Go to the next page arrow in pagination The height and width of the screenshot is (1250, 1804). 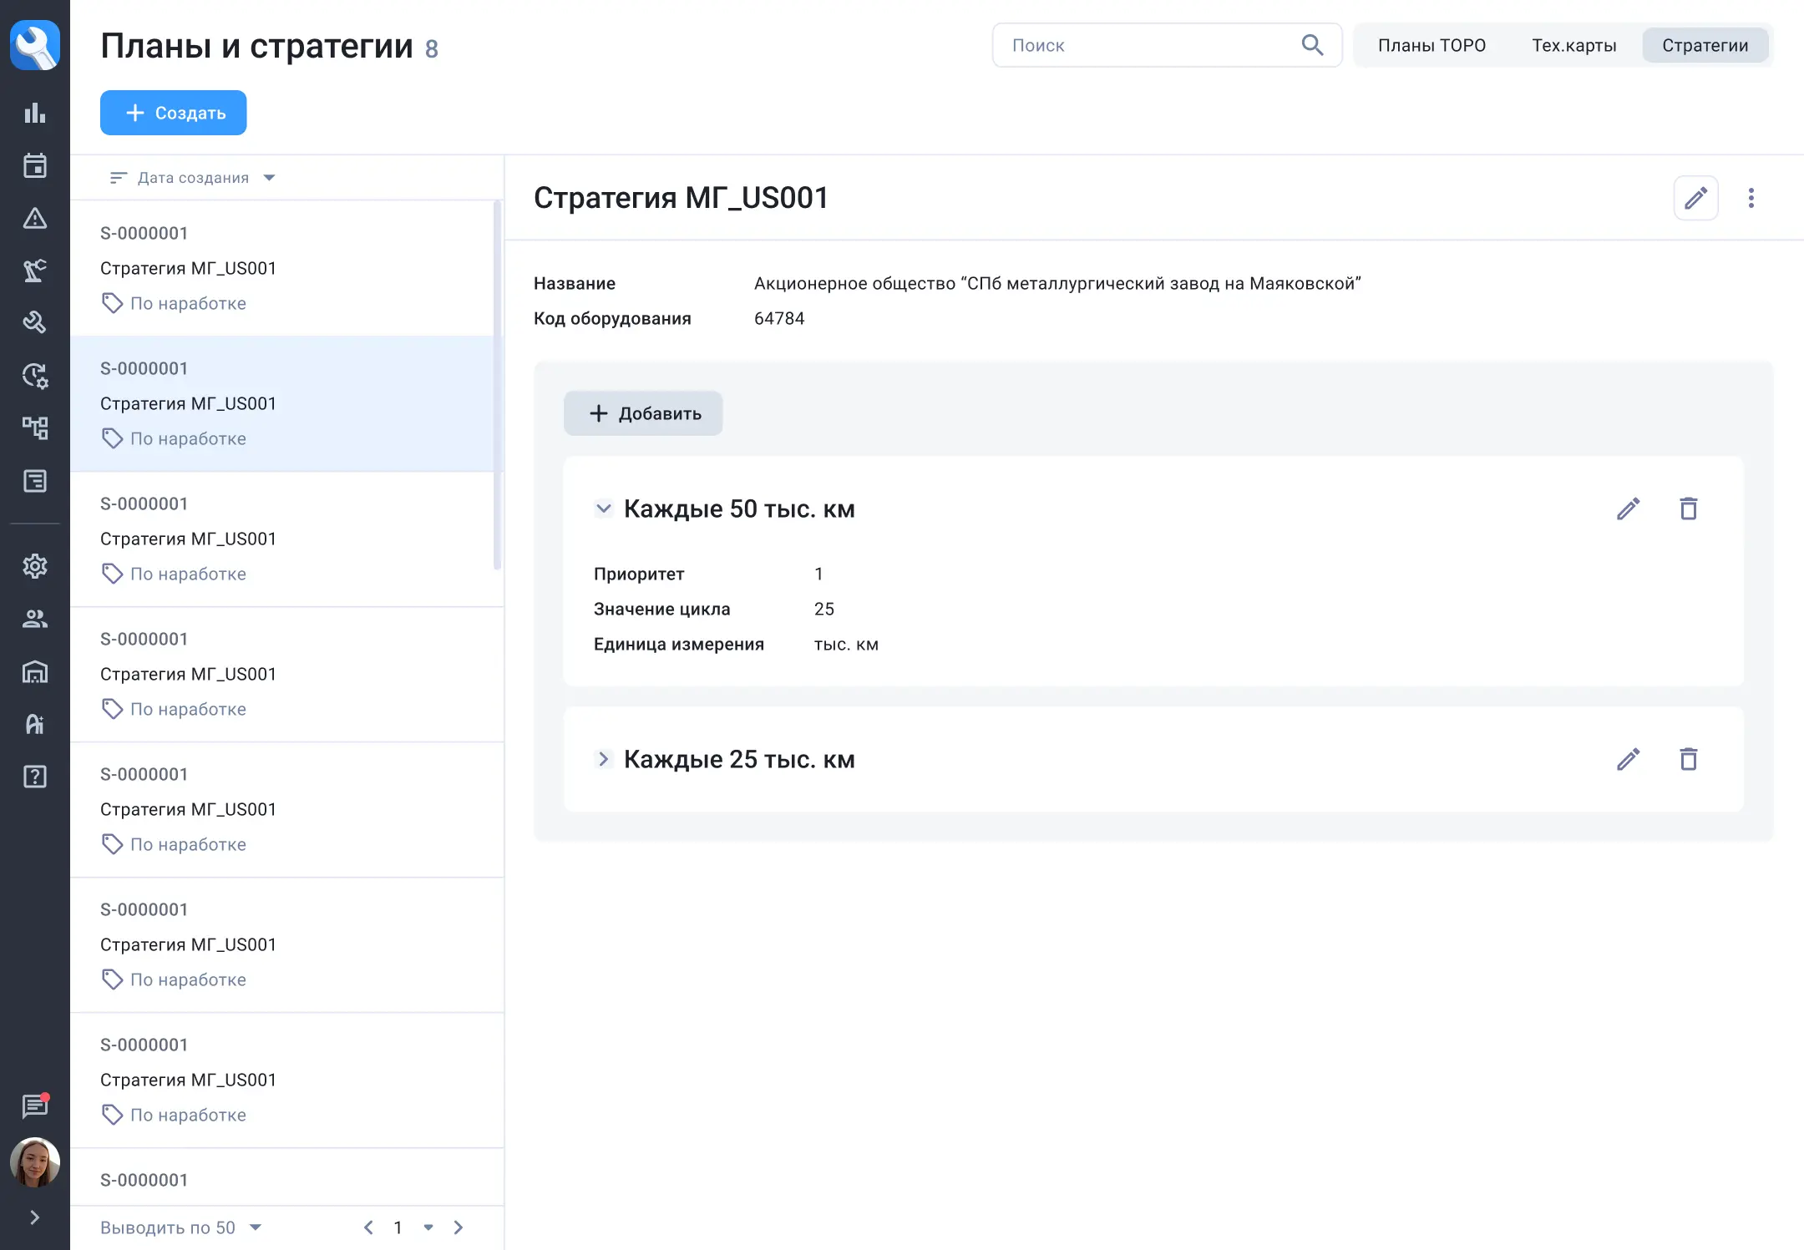pyautogui.click(x=459, y=1227)
